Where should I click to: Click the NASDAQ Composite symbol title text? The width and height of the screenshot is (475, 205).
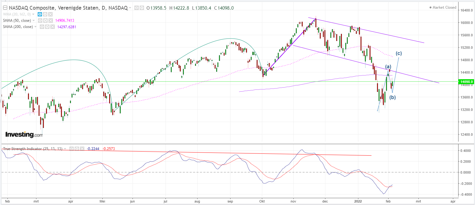(68, 8)
